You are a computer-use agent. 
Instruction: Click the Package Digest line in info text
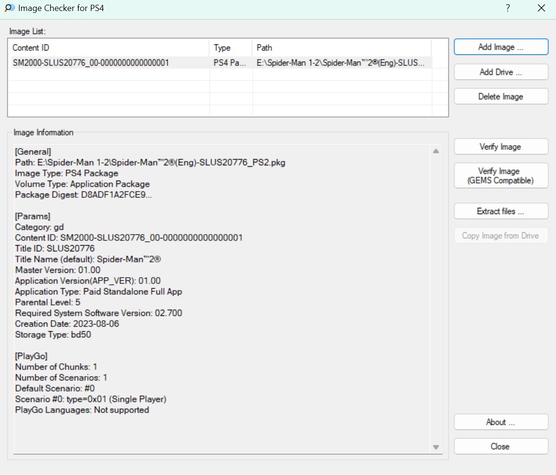84,195
